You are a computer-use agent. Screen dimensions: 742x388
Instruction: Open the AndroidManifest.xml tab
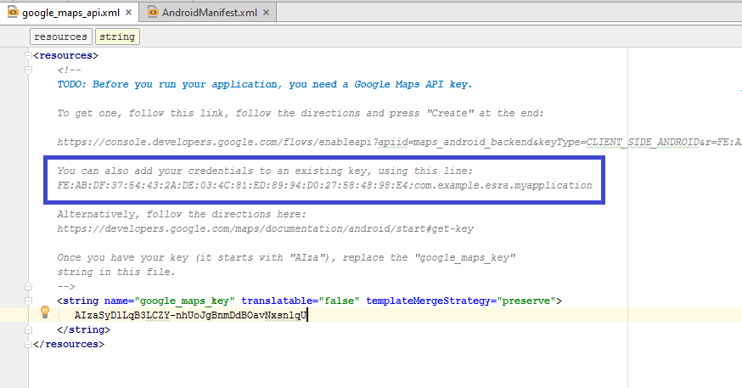click(x=210, y=13)
